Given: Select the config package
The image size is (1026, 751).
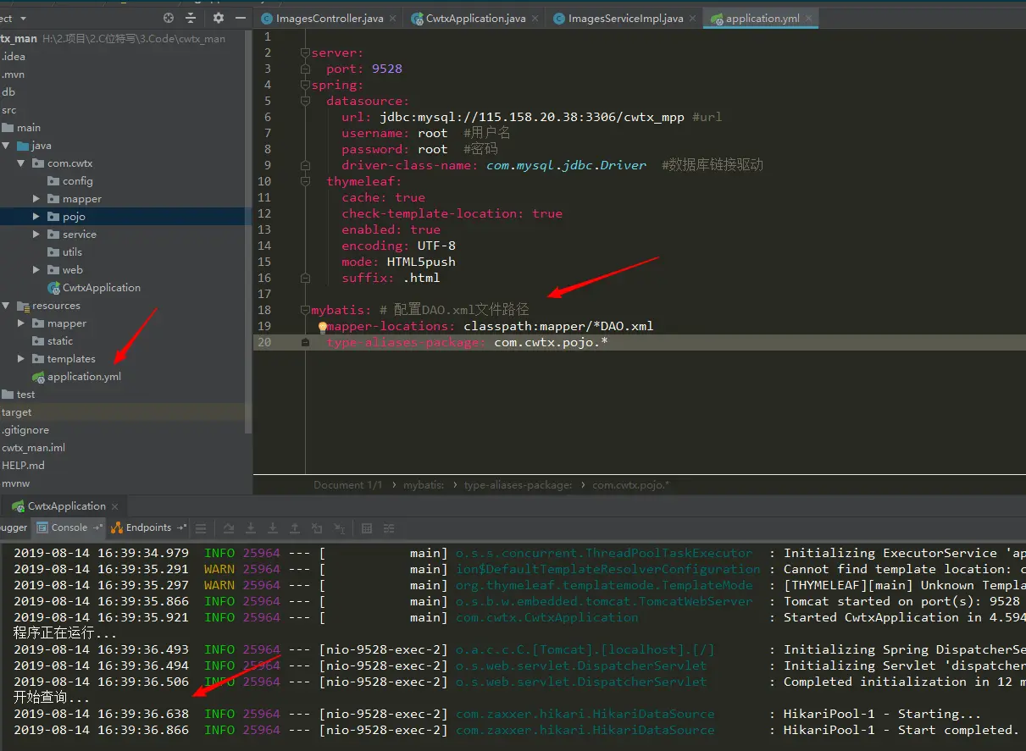Looking at the screenshot, I should pos(77,181).
